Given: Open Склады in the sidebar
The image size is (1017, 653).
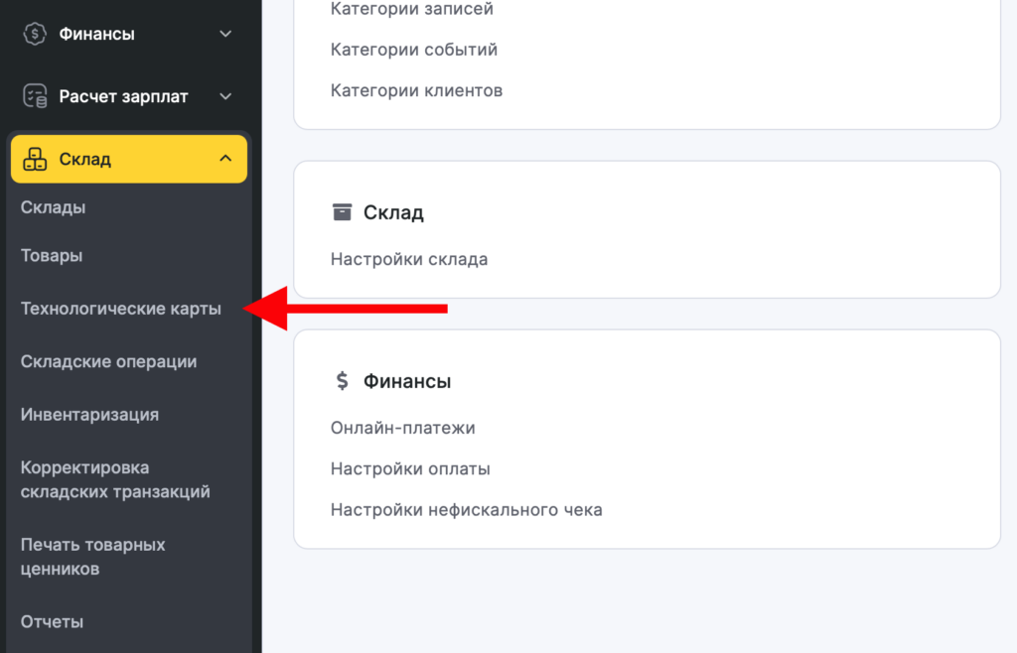Looking at the screenshot, I should coord(53,207).
